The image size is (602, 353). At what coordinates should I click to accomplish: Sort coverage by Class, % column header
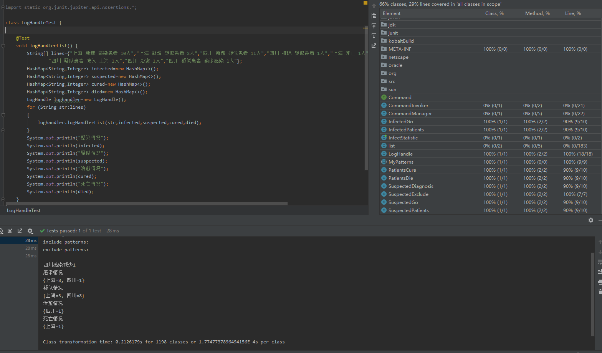495,13
